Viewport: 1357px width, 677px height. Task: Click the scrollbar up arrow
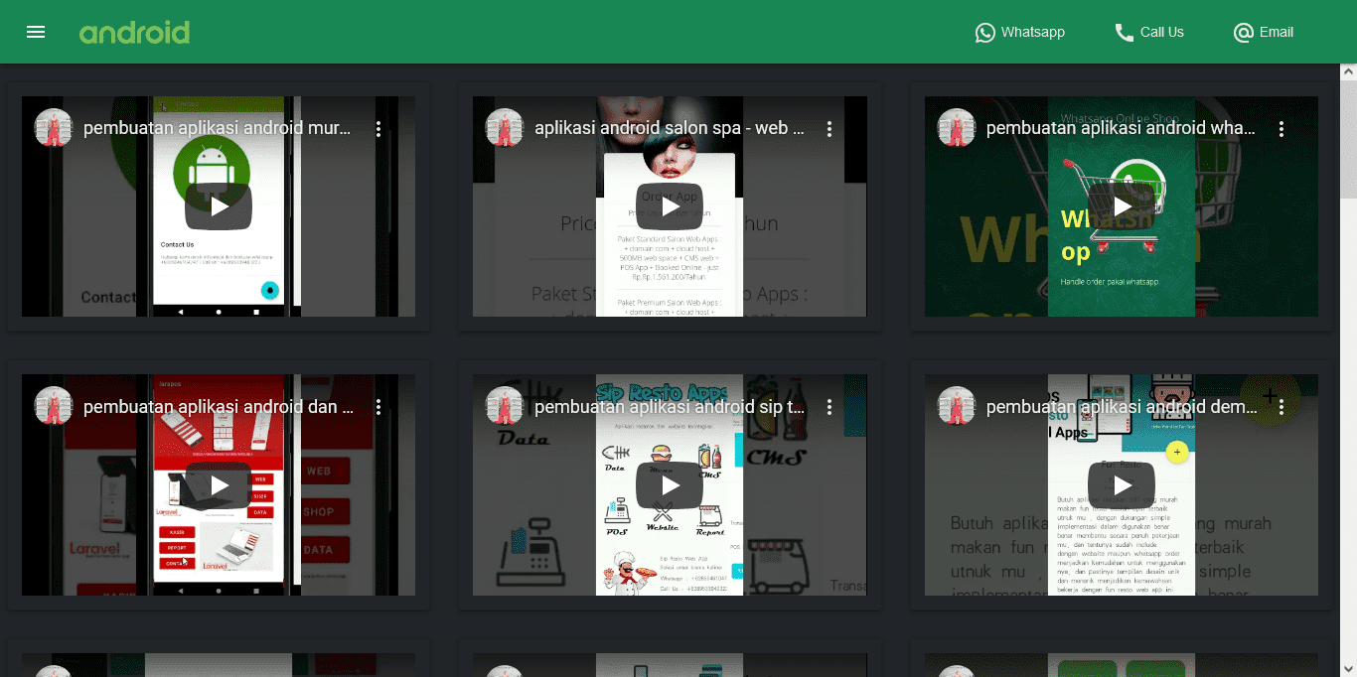pos(1348,71)
